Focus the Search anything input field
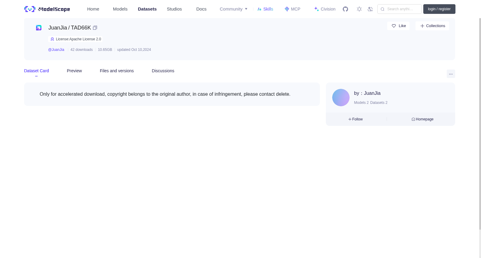This screenshot has height=258, width=481. tap(400, 9)
